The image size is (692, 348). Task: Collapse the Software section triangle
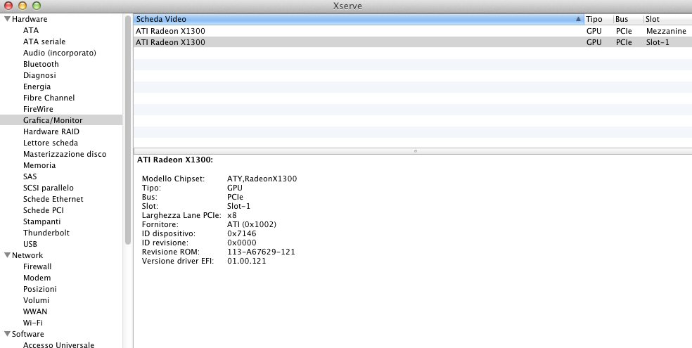[7, 334]
